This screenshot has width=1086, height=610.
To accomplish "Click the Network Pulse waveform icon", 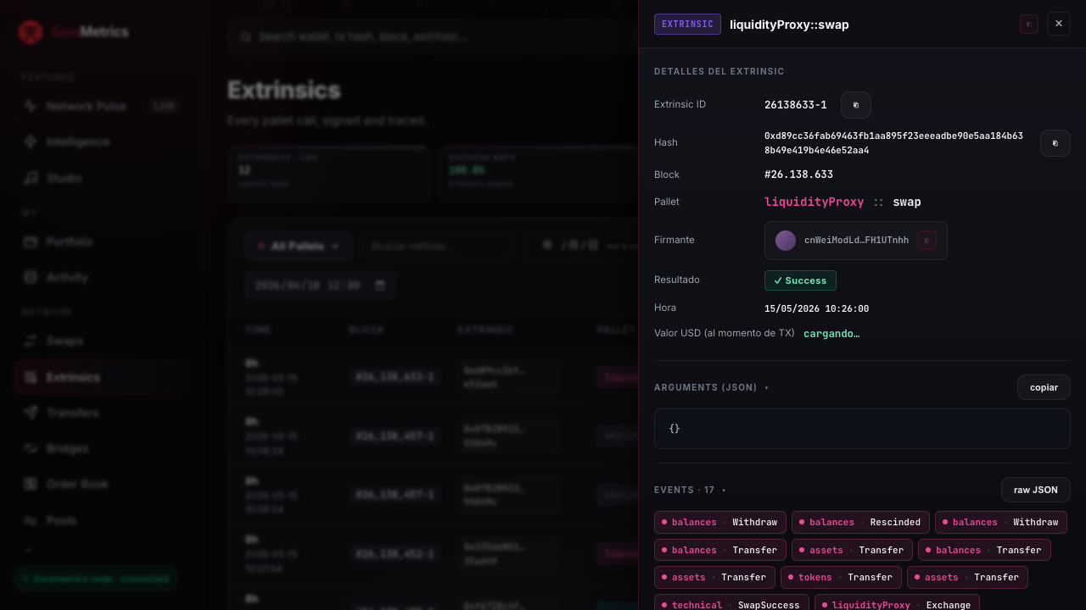I will pos(31,106).
